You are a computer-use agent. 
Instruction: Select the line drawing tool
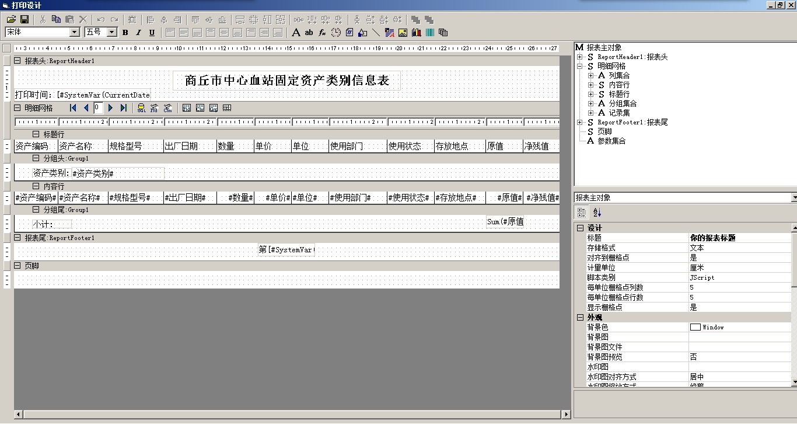376,33
